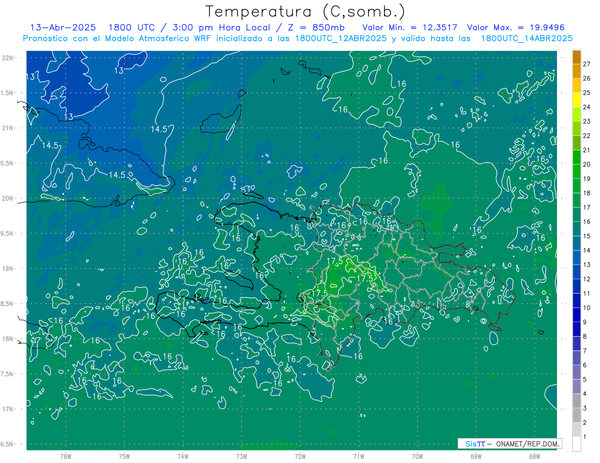This screenshot has height=463, width=600.
Task: Click the "21N" latitude axis label
Action: click(8, 128)
